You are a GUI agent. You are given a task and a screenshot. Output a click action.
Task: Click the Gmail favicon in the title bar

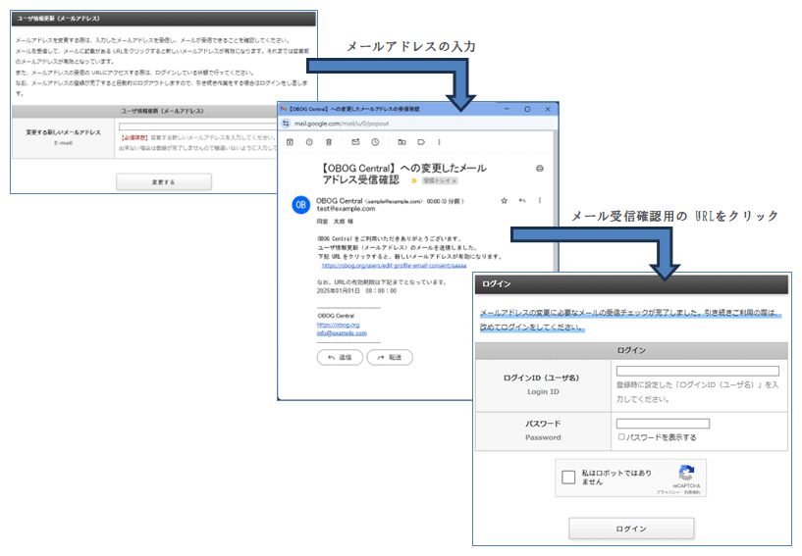click(x=284, y=109)
